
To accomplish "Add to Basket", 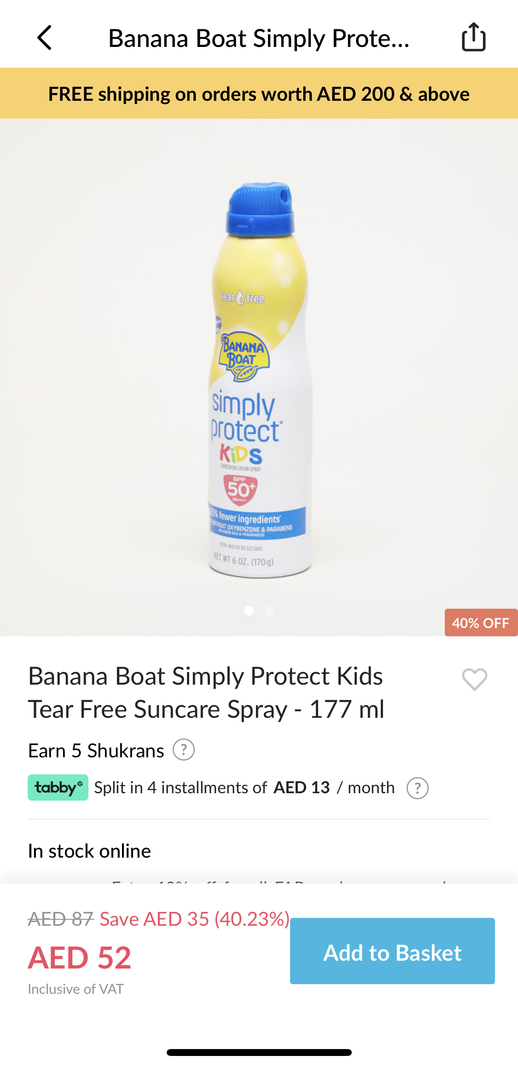I will 392,951.
